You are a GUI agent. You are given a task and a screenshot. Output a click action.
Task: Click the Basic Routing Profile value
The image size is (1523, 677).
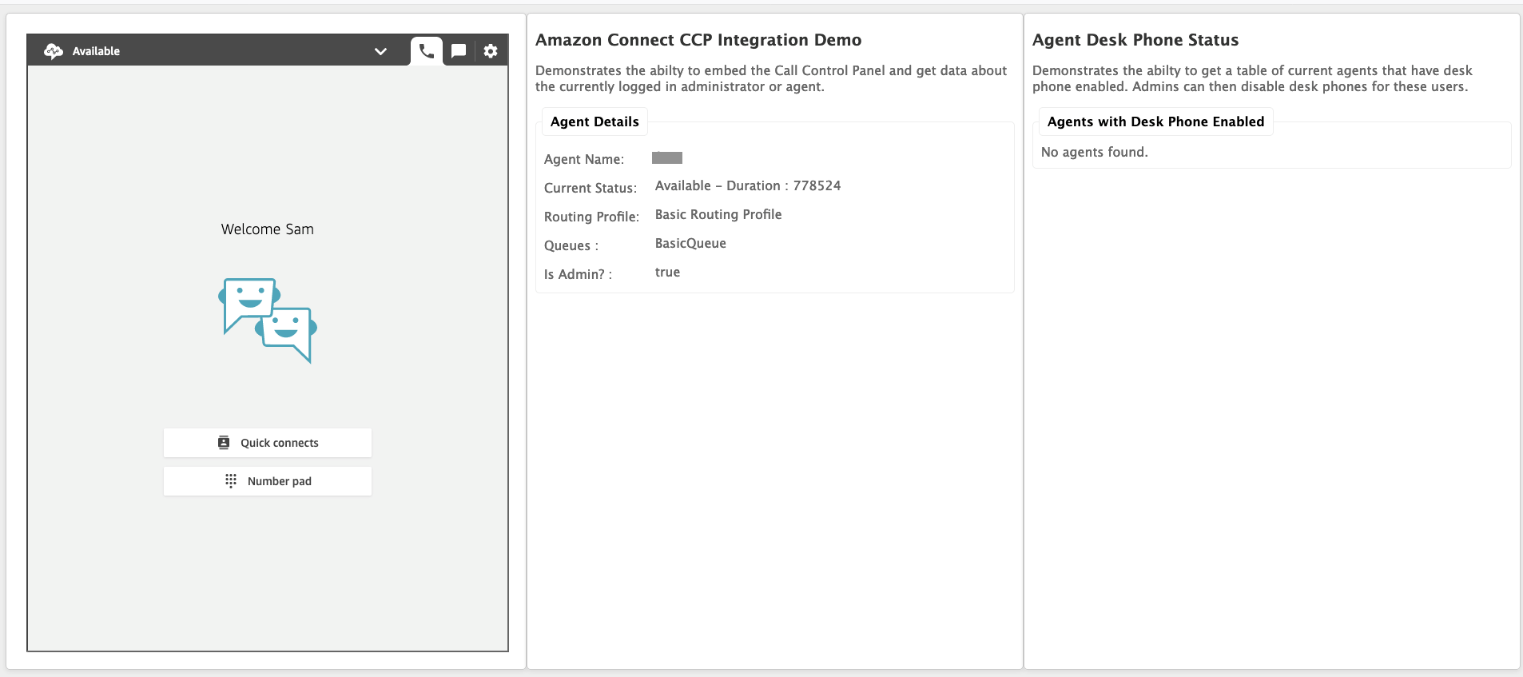click(718, 214)
